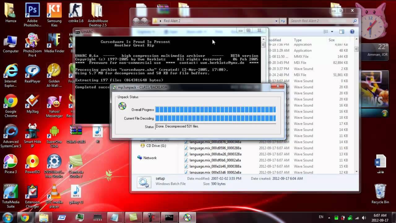Viewport: 396px width, 223px height.
Task: Toggle the Explorer preview pane button
Action: pos(342,32)
